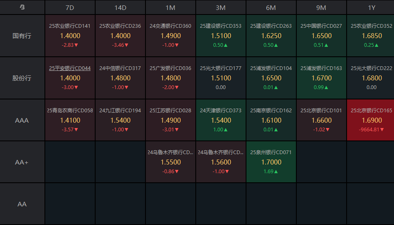
Task: Click the 25建设银行CD353 quote cell
Action: pyautogui.click(x=221, y=36)
